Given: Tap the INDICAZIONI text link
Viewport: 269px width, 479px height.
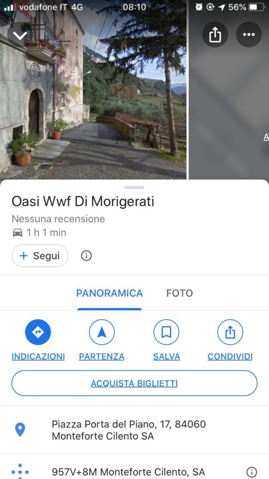Looking at the screenshot, I should point(38,356).
